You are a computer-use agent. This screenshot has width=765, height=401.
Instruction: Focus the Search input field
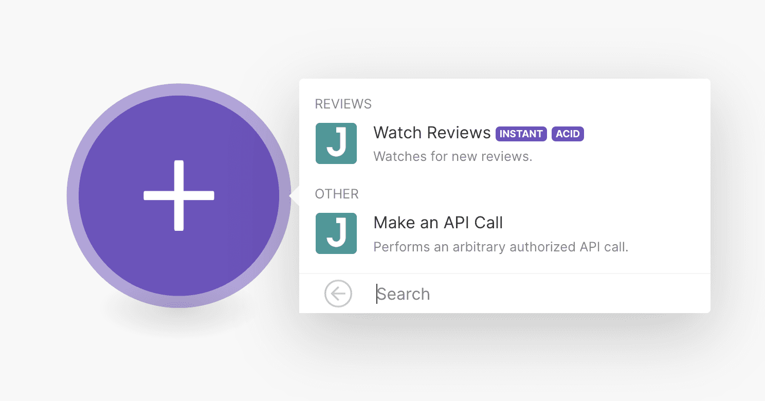[x=463, y=294]
